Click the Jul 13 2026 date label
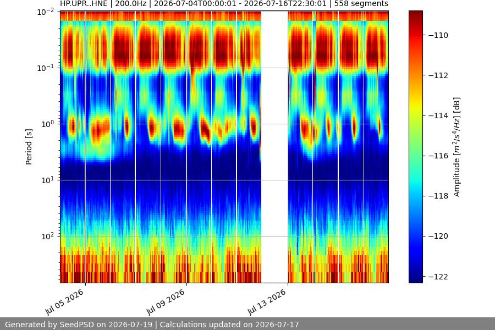This screenshot has height=330, width=495. click(x=267, y=302)
